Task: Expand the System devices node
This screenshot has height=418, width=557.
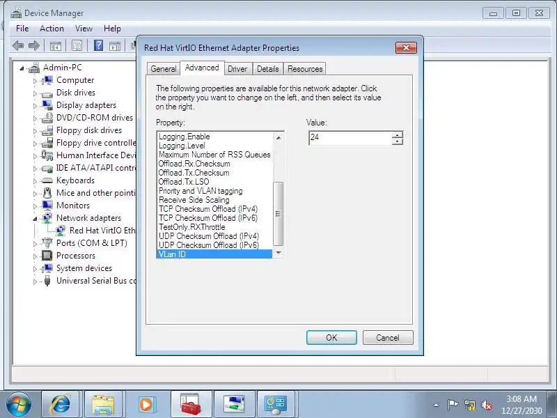Action: pos(35,269)
